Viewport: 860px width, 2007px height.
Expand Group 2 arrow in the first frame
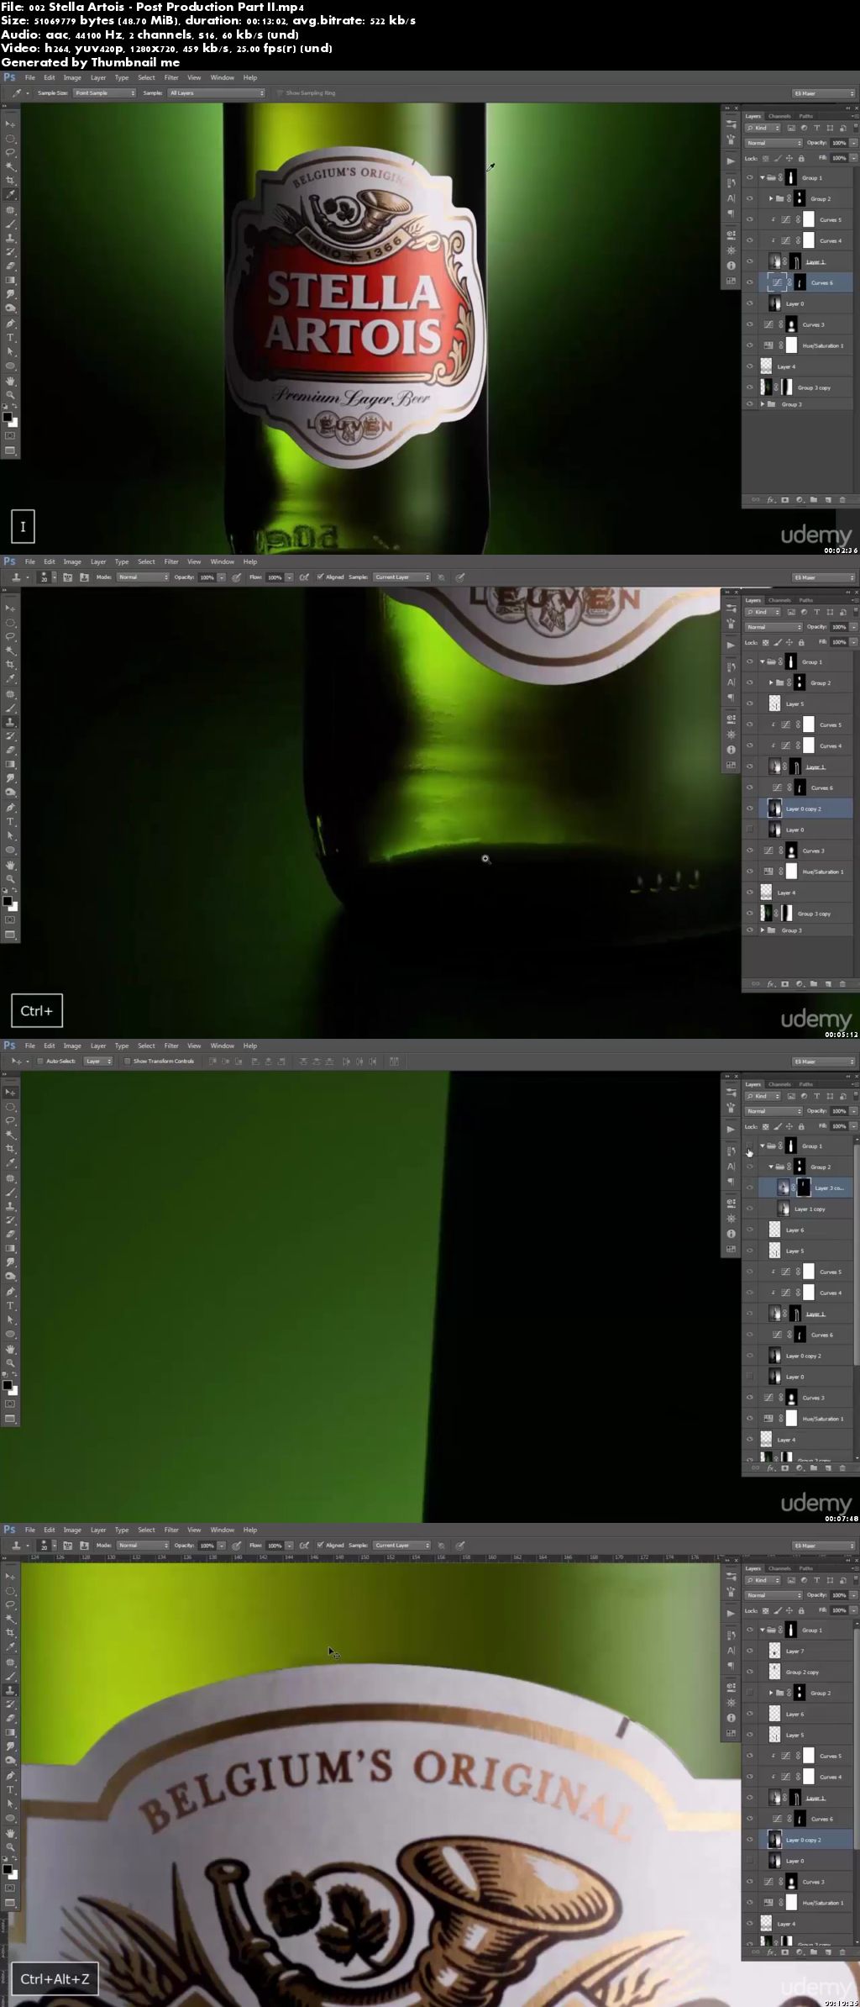point(771,199)
